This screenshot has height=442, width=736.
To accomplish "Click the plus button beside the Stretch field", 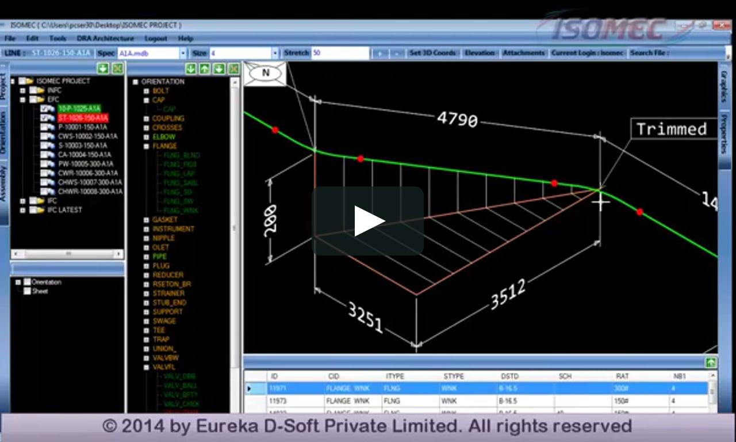I will [379, 54].
